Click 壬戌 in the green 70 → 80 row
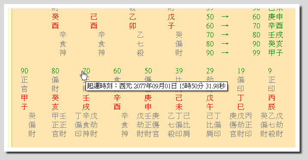The width and height of the screenshot is (308, 160). (275, 35)
